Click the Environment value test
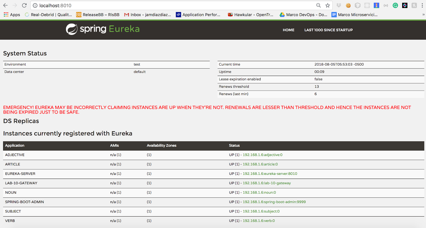Image resolution: width=426 pixels, height=228 pixels. [137, 64]
